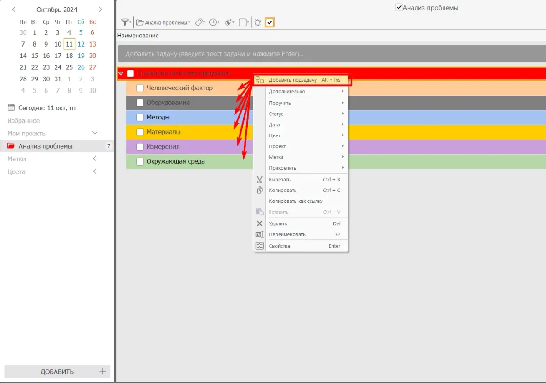Click the properties icon beside Свойства
This screenshot has height=383, width=546.
[x=260, y=246]
